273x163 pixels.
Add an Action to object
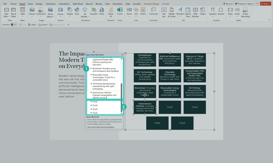click(x=143, y=11)
